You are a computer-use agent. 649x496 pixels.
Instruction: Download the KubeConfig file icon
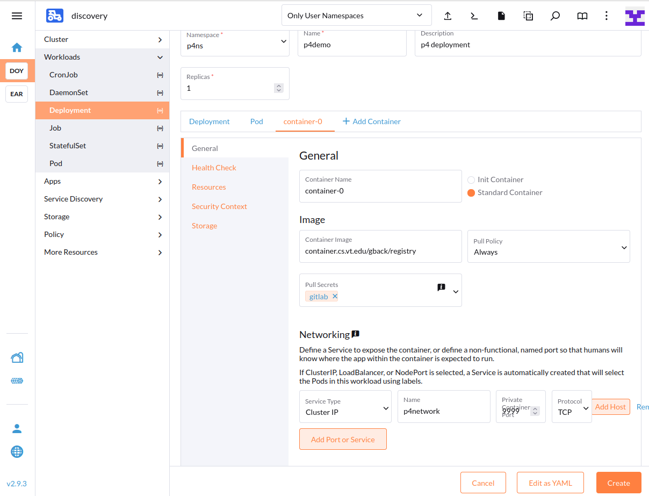[501, 16]
